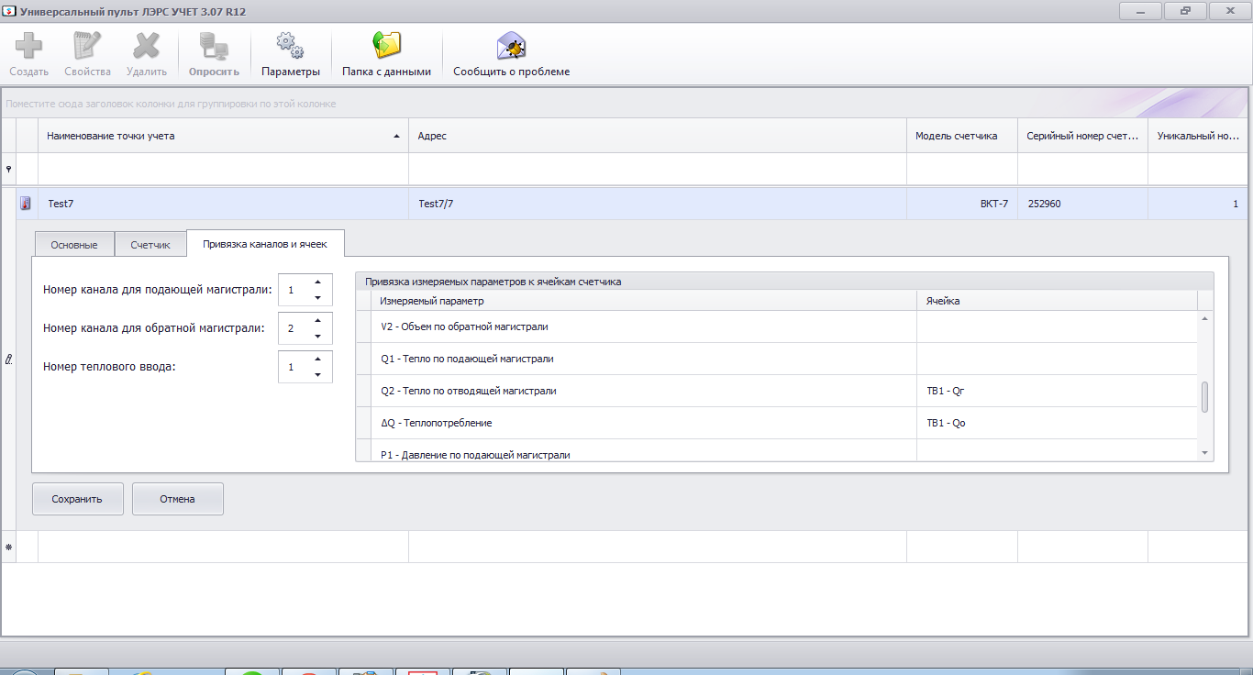Click the Опросить toolbar icon
1253x675 pixels.
tap(214, 46)
